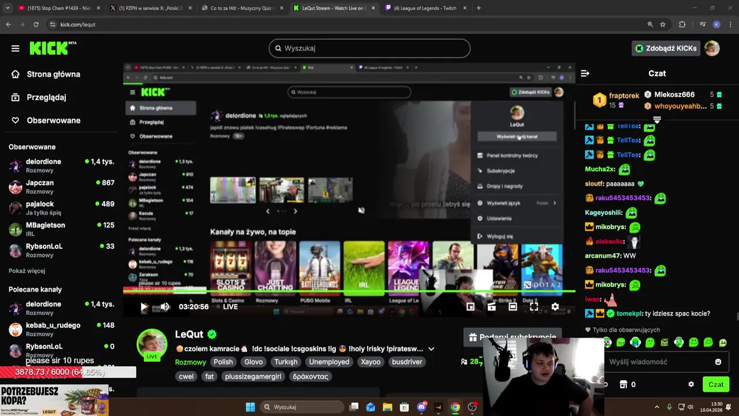This screenshot has width=739, height=416.
Task: Open the Chrome zoom indicator icon
Action: (x=650, y=24)
